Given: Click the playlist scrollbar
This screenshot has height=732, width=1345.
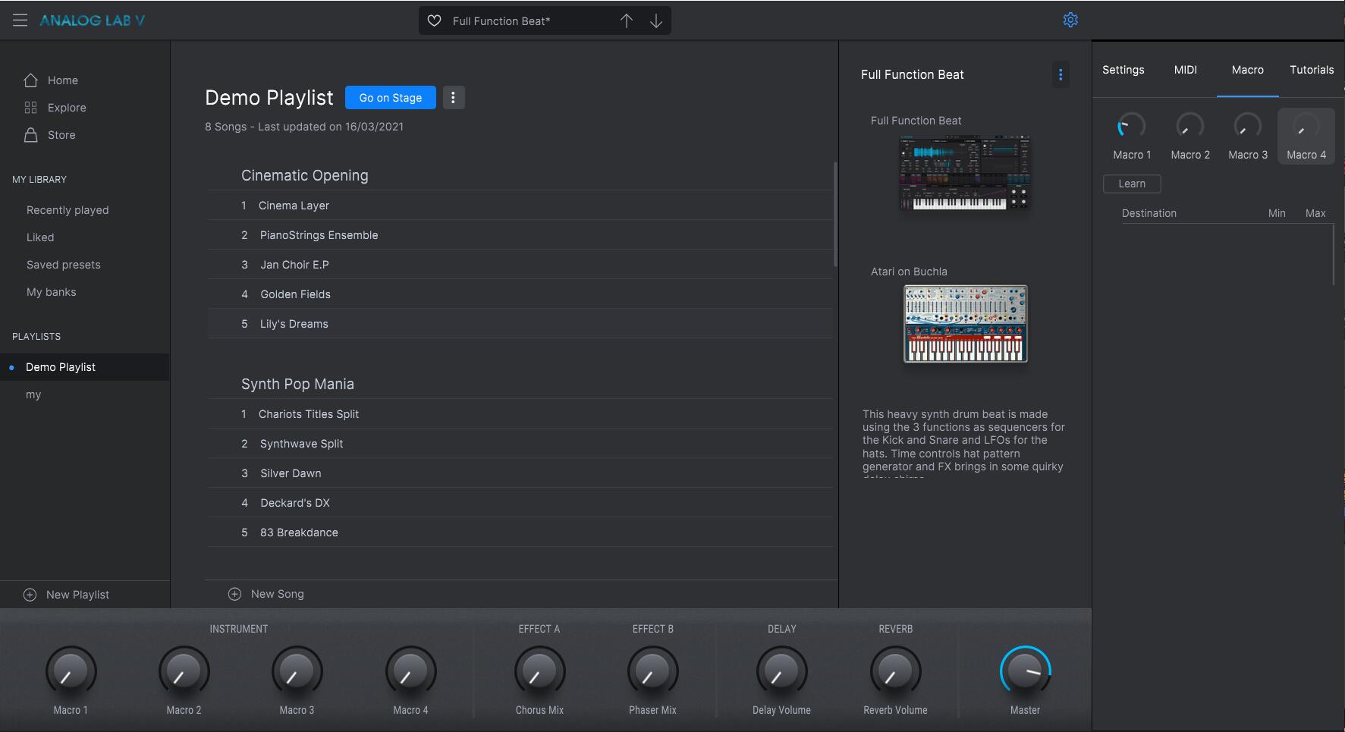Looking at the screenshot, I should (835, 214).
